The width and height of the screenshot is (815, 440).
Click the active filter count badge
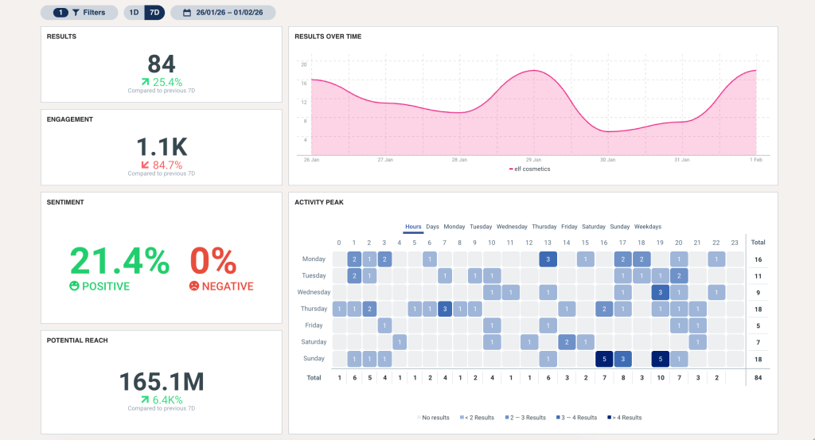click(60, 13)
